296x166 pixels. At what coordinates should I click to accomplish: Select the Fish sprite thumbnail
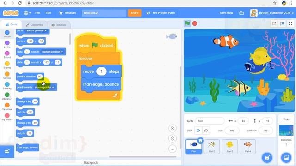pyautogui.click(x=193, y=147)
